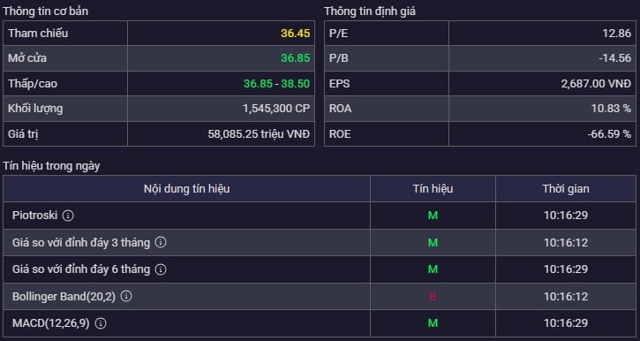
Task: Select the green M signal for Piotroski
Action: pyautogui.click(x=433, y=216)
